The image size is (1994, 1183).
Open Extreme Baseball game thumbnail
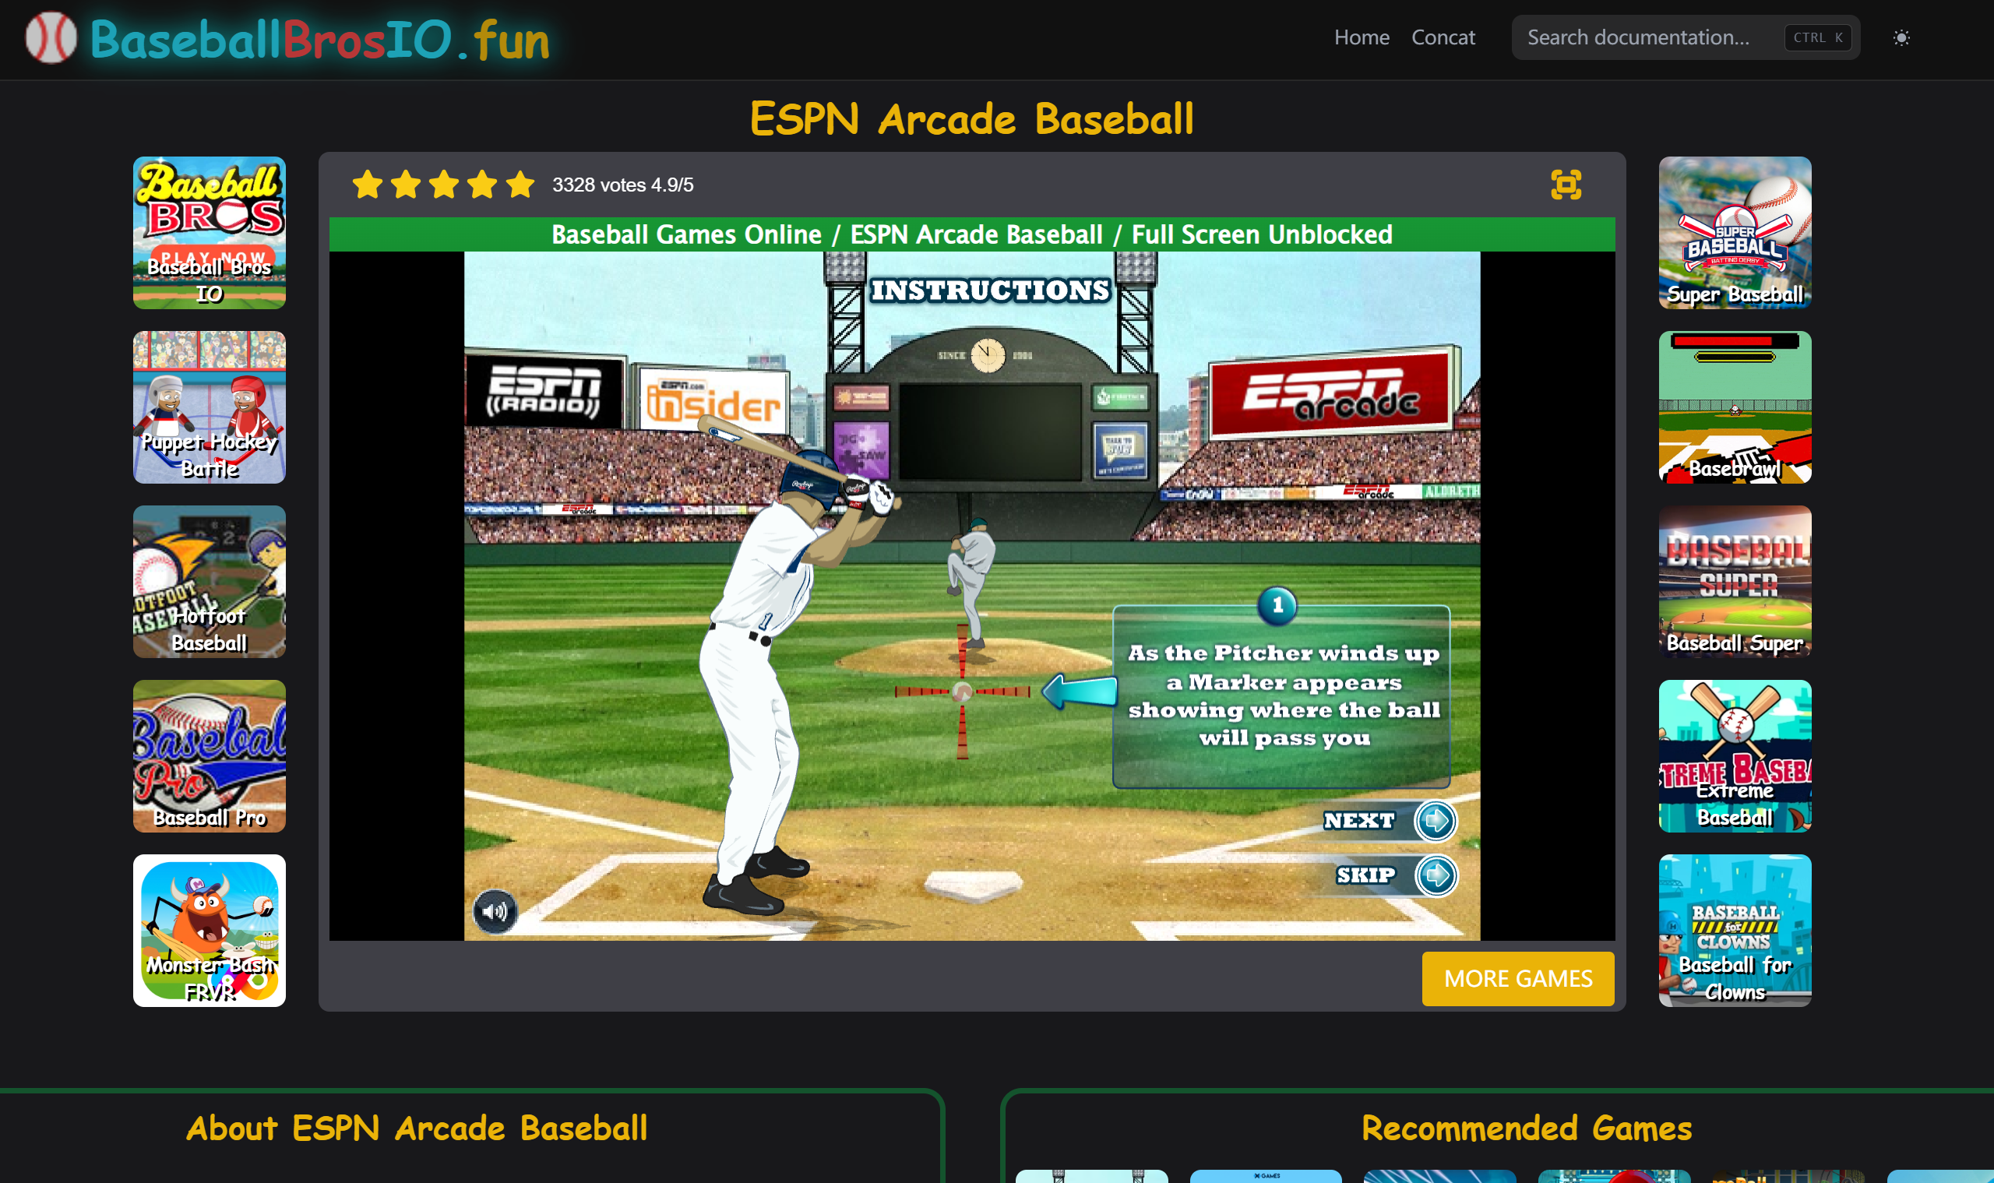point(1735,756)
